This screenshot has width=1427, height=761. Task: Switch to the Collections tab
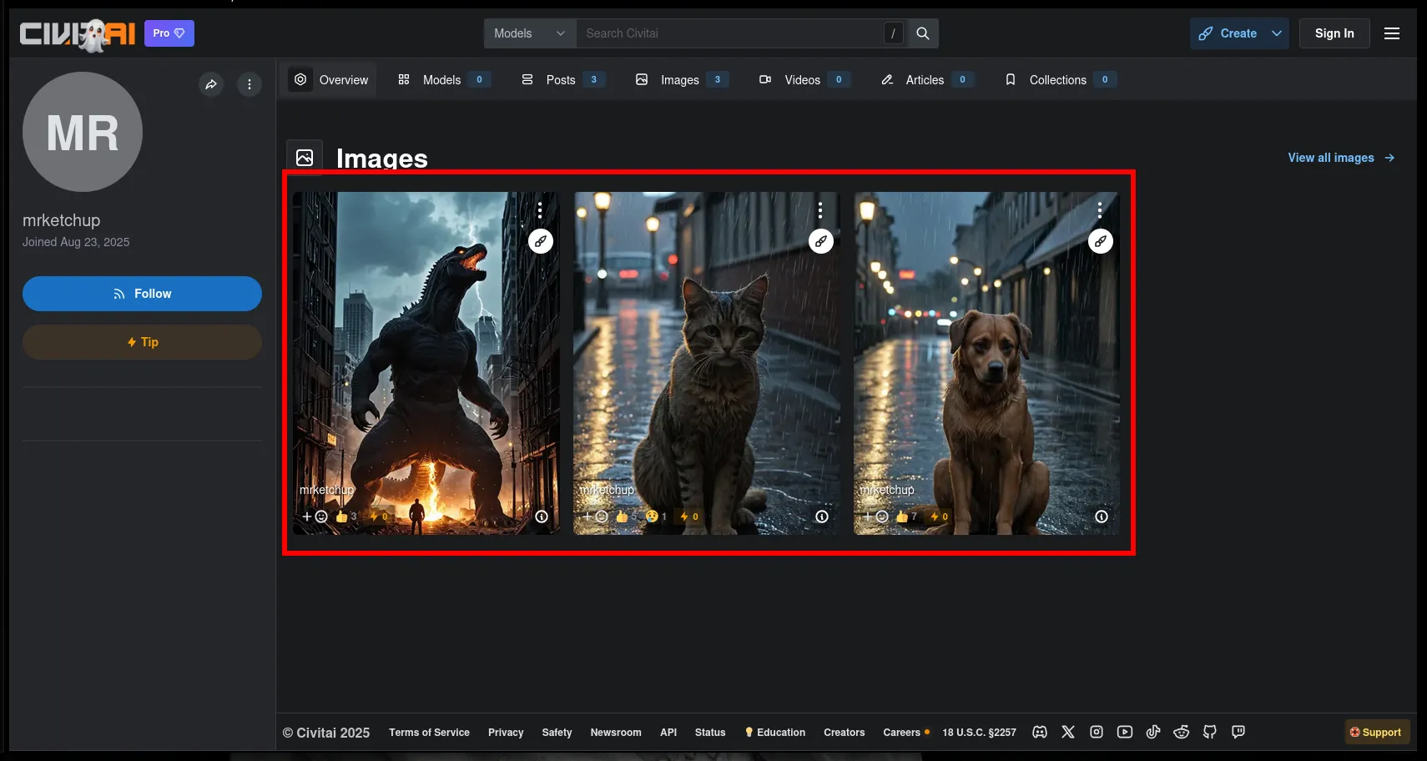click(1057, 80)
